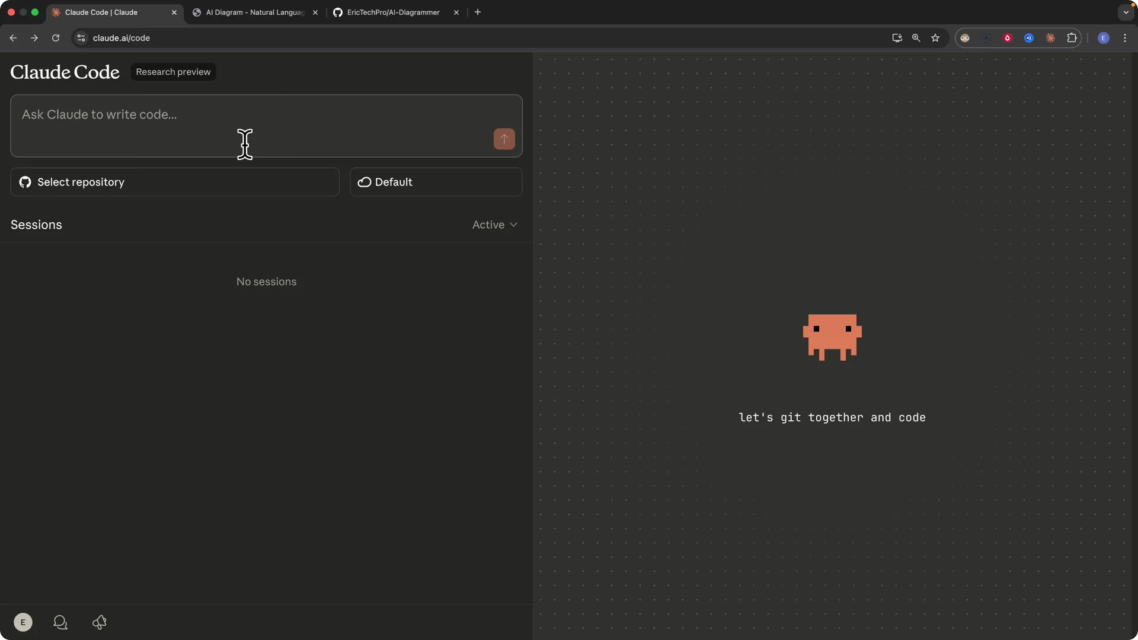Click inside 'Ask Claude to write code' box
The height and width of the screenshot is (640, 1138).
click(x=266, y=126)
